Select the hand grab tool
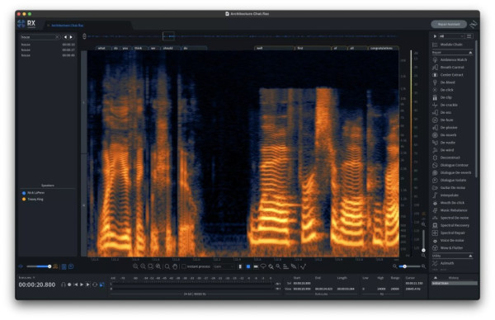 coord(175,266)
